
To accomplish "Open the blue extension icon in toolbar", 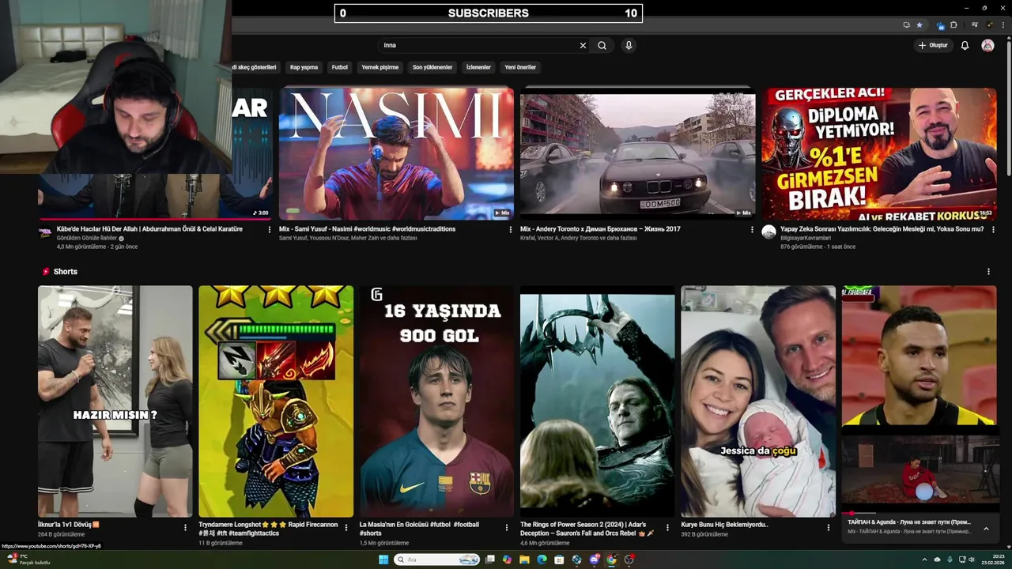I will pos(940,24).
